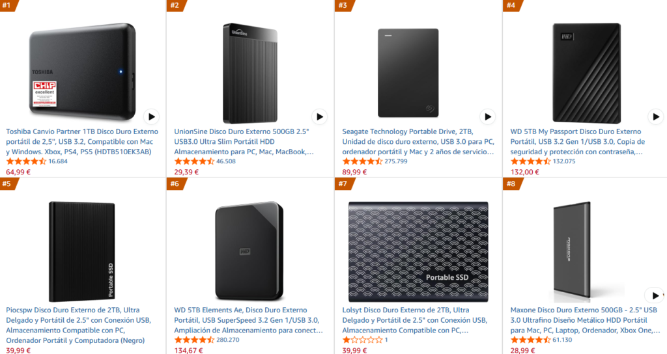Play video for Maxone 500GB drive
Viewport: 667px width, 354px height.
click(654, 294)
